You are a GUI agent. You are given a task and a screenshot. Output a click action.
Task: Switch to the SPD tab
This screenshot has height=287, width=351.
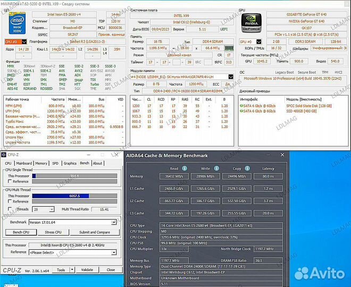tap(55, 163)
